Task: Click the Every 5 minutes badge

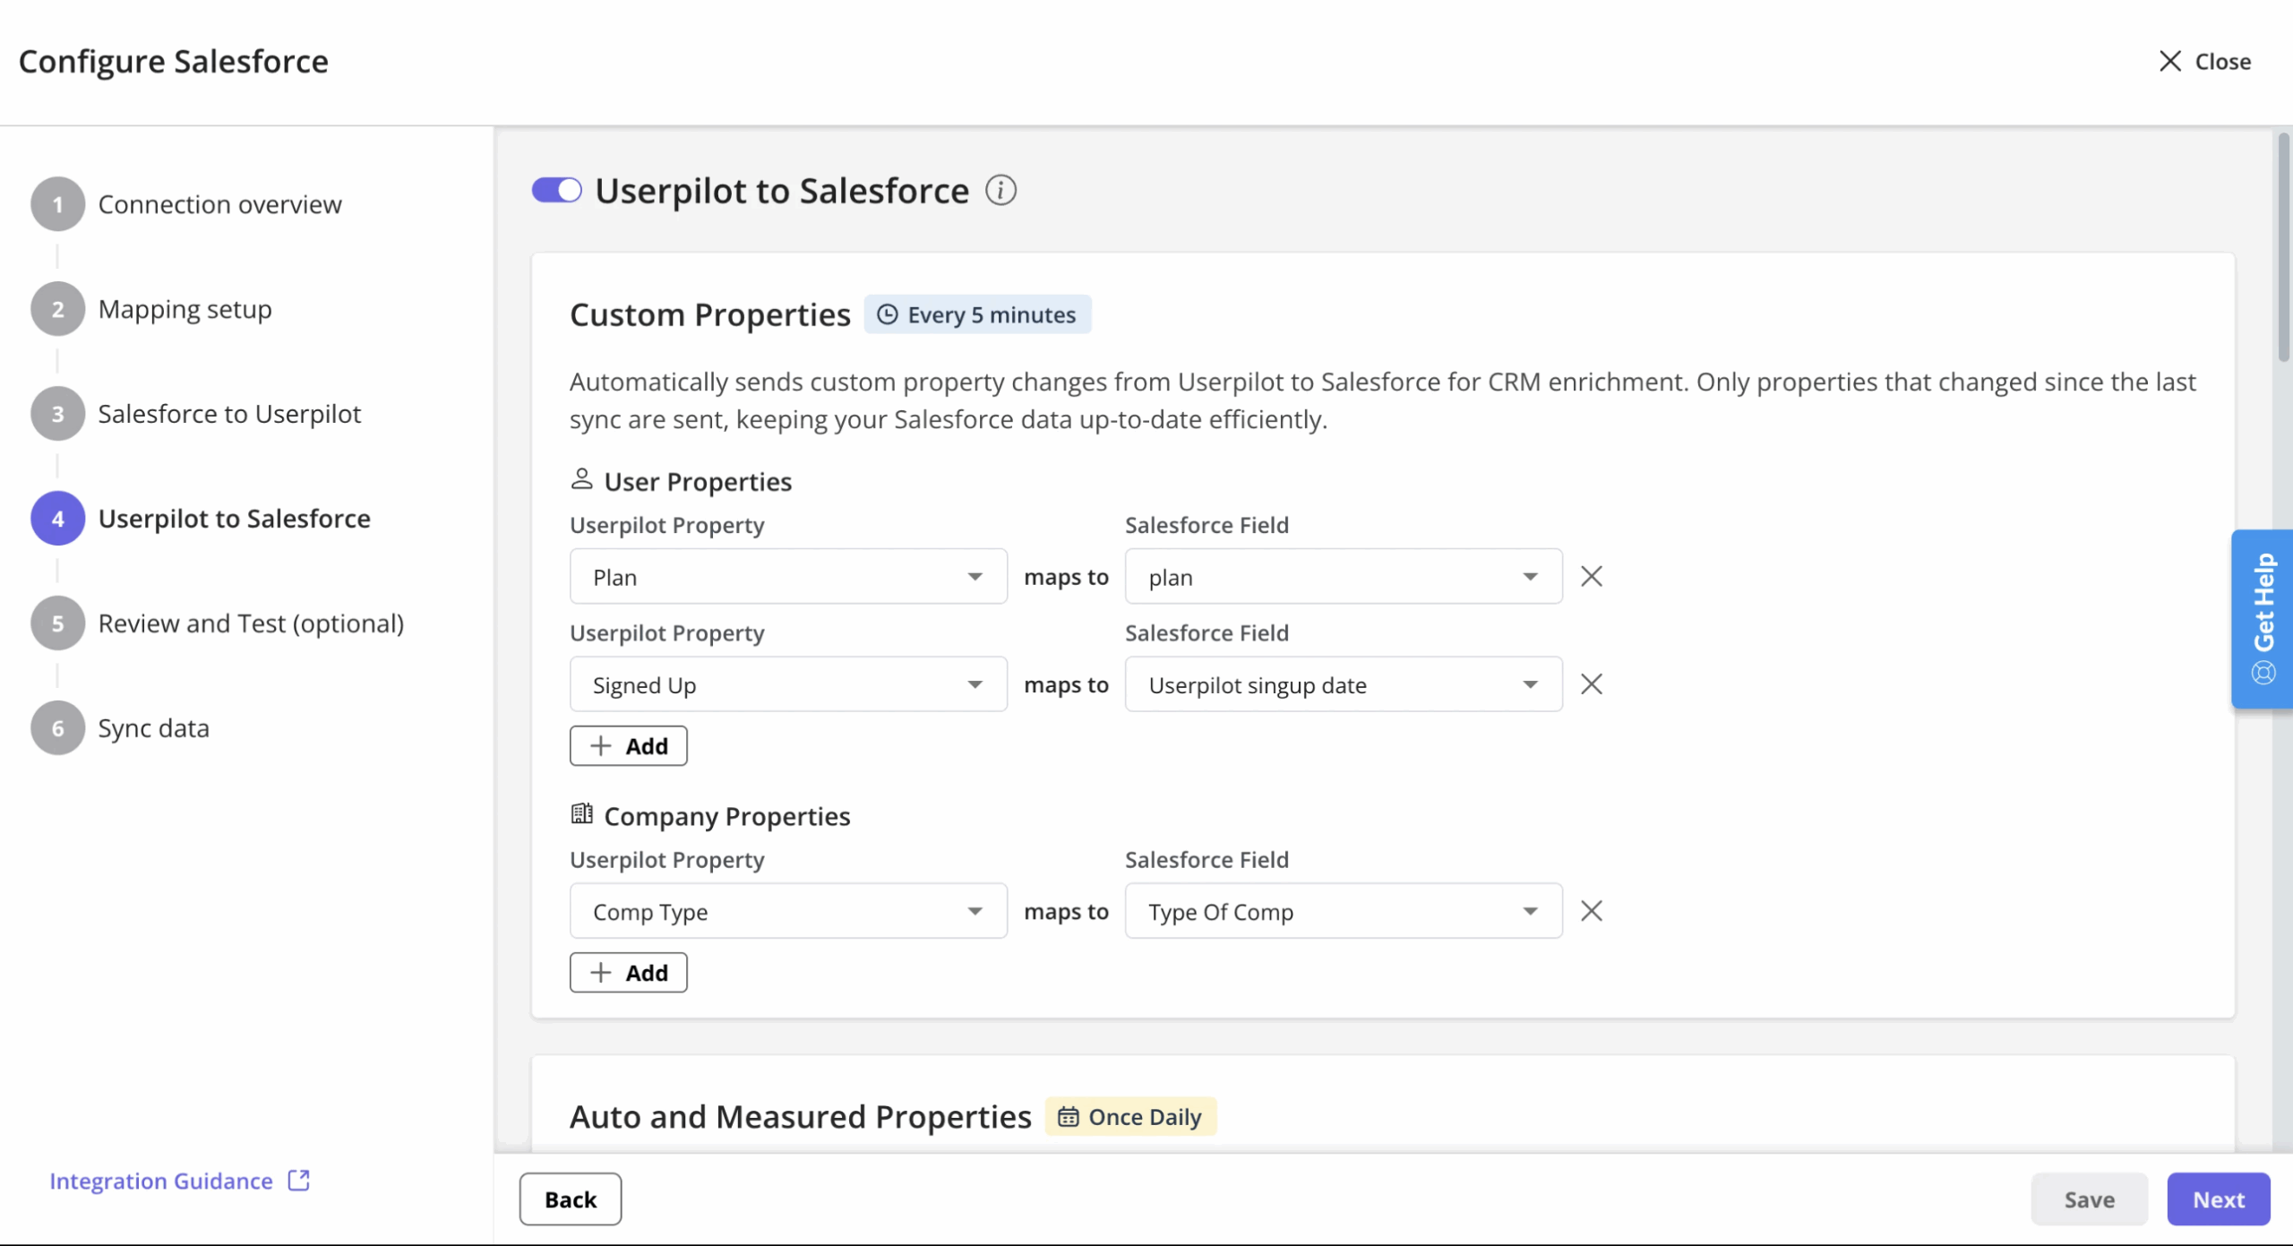Action: click(977, 314)
